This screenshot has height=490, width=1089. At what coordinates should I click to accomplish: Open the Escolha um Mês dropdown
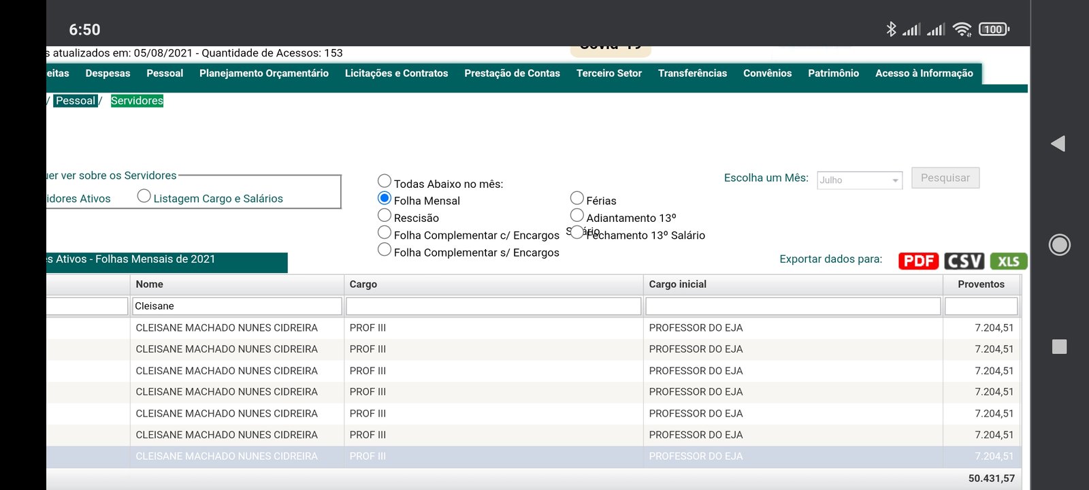tap(860, 180)
